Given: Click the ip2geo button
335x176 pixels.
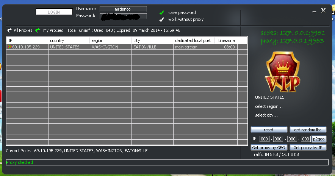Looking at the screenshot, I should [319, 139].
